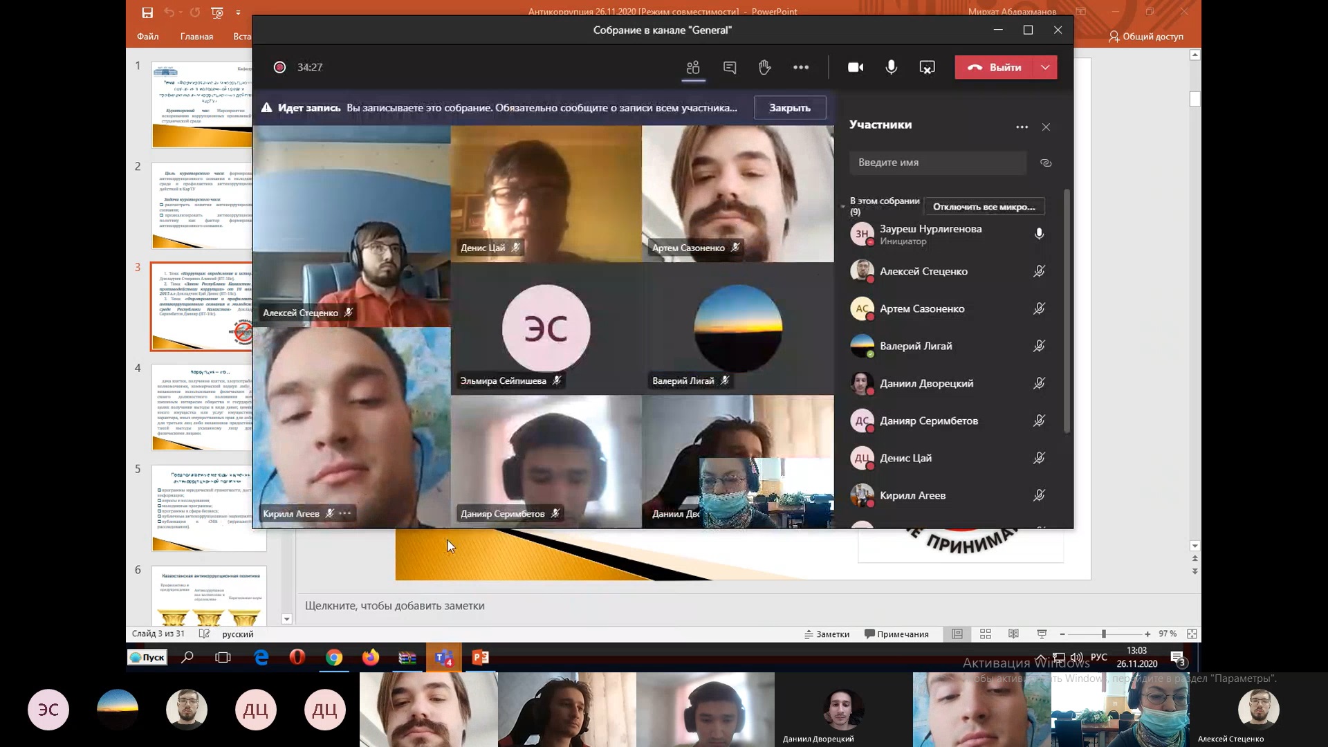The height and width of the screenshot is (747, 1328).
Task: Click the 97 % zoom level
Action: 1168,634
